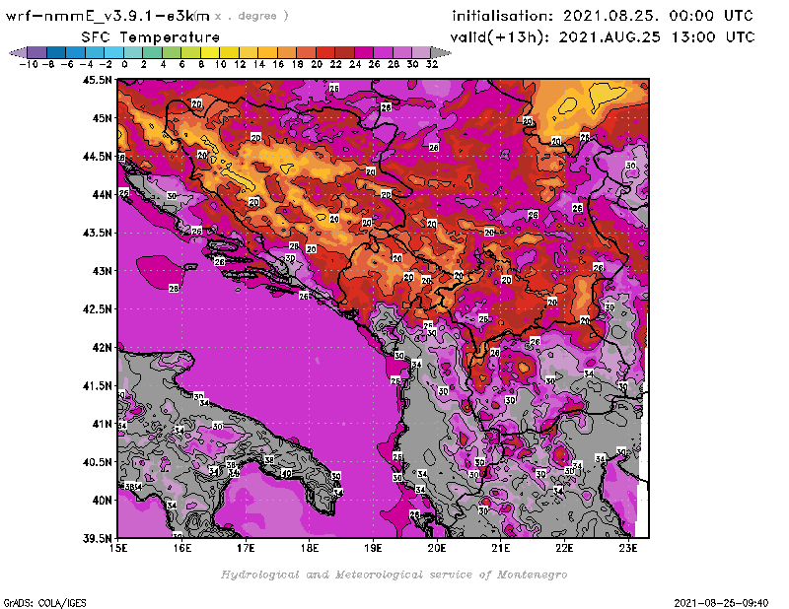This screenshot has height=609, width=789.
Task: Pick the legend swatch between 6 and 8
Action: (x=190, y=52)
